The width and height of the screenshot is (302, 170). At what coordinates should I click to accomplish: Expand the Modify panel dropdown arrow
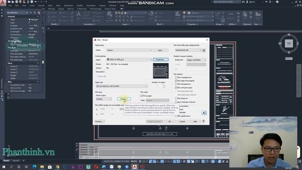pyautogui.click(x=59, y=24)
